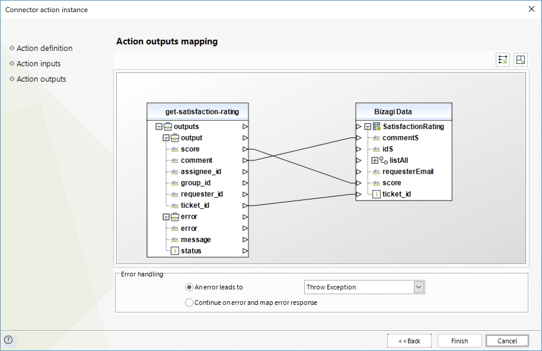Click the mapping layout view icon

(520, 60)
